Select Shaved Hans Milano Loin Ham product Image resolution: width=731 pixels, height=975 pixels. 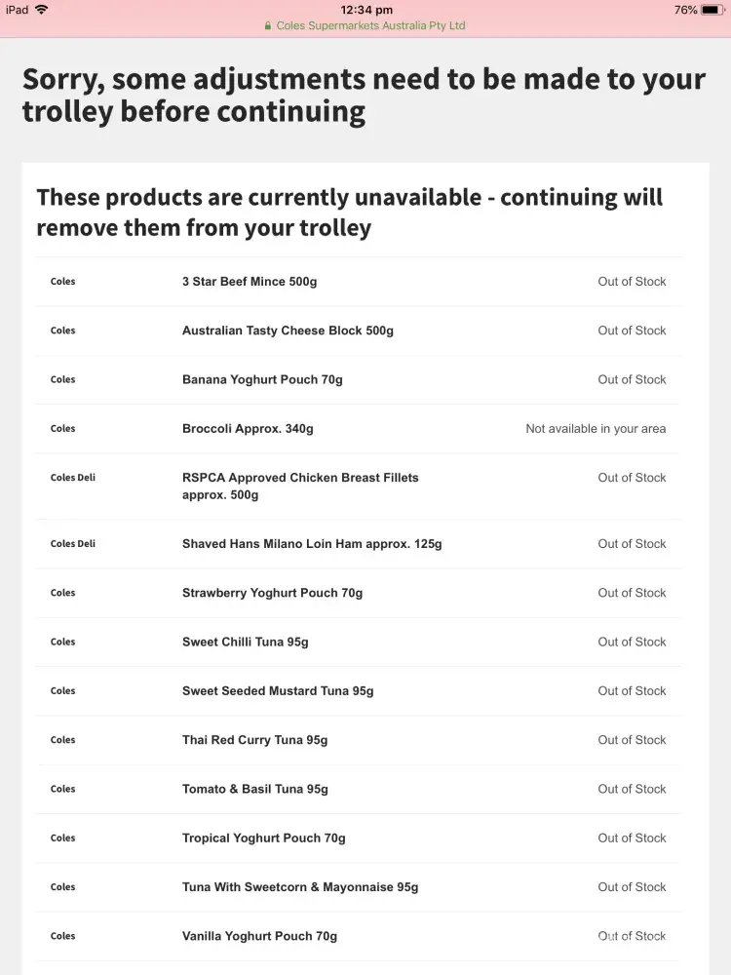312,544
